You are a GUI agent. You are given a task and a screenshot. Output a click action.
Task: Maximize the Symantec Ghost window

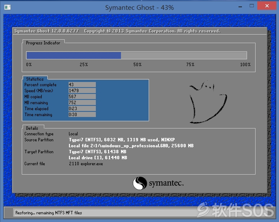pyautogui.click(x=252, y=6)
